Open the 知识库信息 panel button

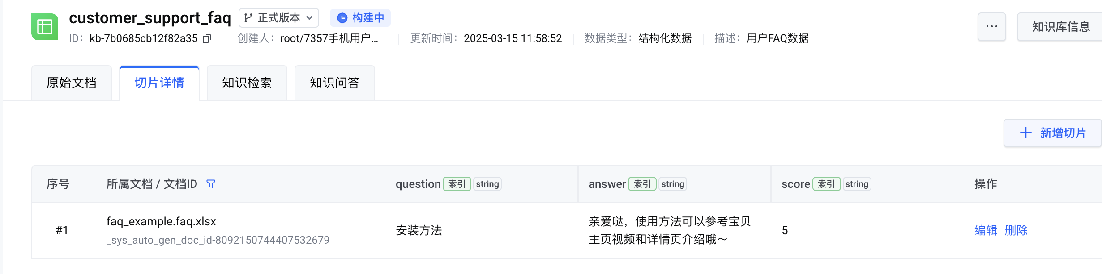[1060, 27]
